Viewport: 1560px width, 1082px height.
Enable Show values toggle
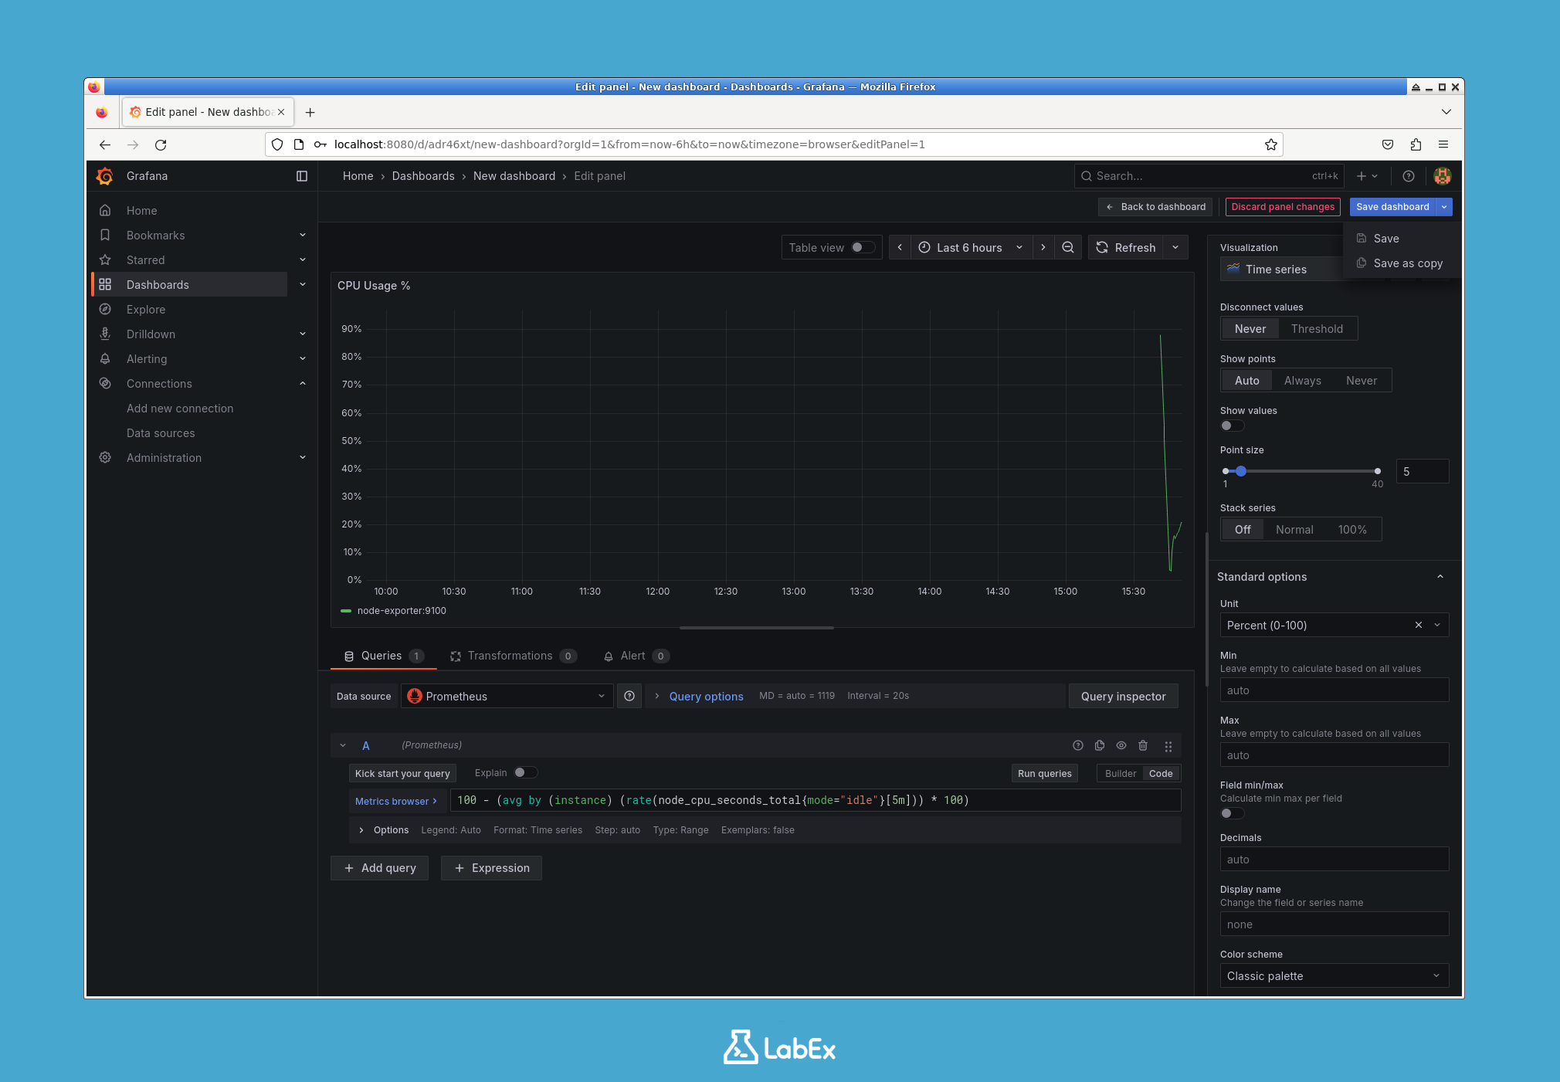pos(1231,426)
